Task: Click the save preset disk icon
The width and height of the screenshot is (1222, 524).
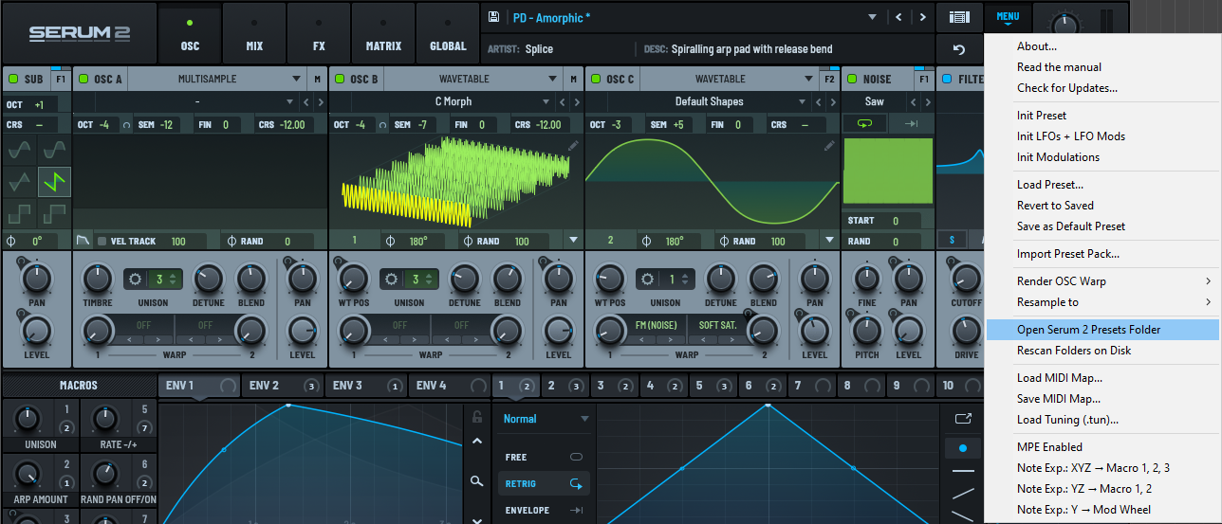Action: click(493, 17)
